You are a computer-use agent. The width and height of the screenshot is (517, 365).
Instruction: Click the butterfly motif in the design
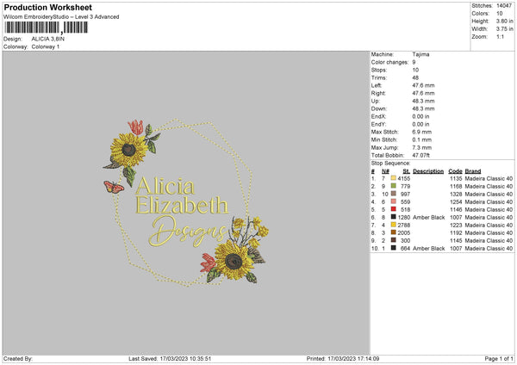click(114, 187)
